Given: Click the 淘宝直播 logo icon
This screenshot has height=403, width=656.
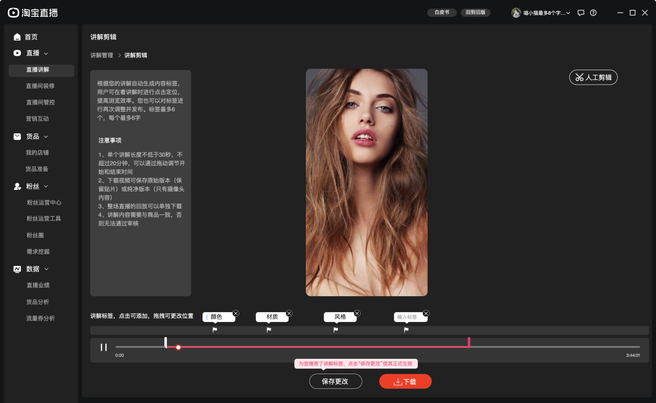Looking at the screenshot, I should click(14, 12).
